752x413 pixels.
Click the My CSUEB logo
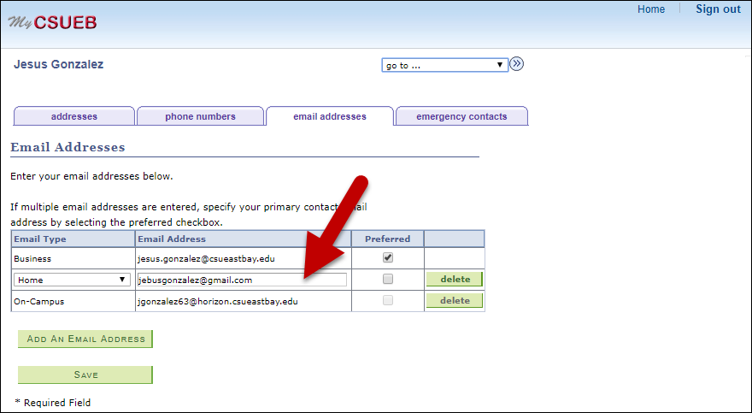point(52,22)
